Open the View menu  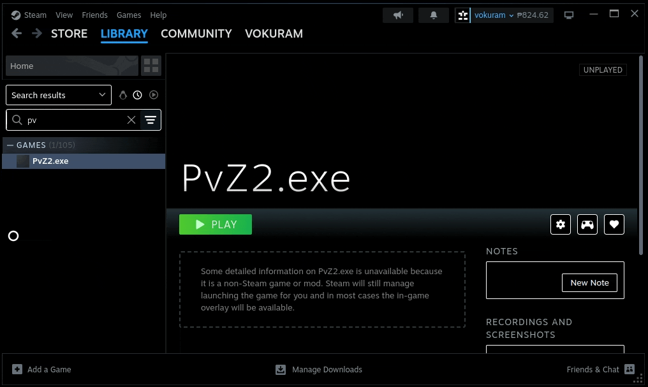click(x=64, y=15)
